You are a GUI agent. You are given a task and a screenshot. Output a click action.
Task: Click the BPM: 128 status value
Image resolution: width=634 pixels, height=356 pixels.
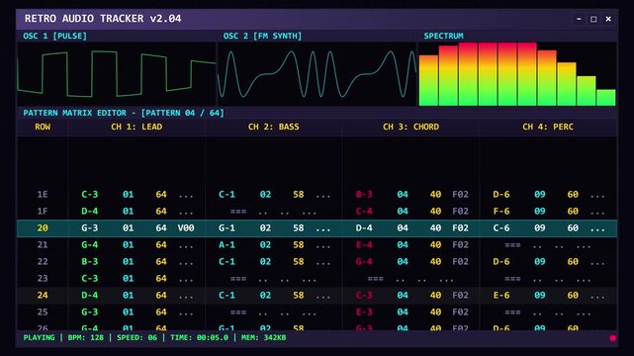coord(86,338)
